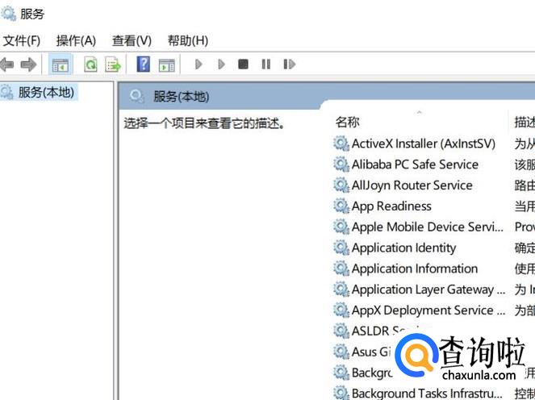Image resolution: width=535 pixels, height=400 pixels.
Task: Click the 服务 window title gear icon
Action: 8,14
